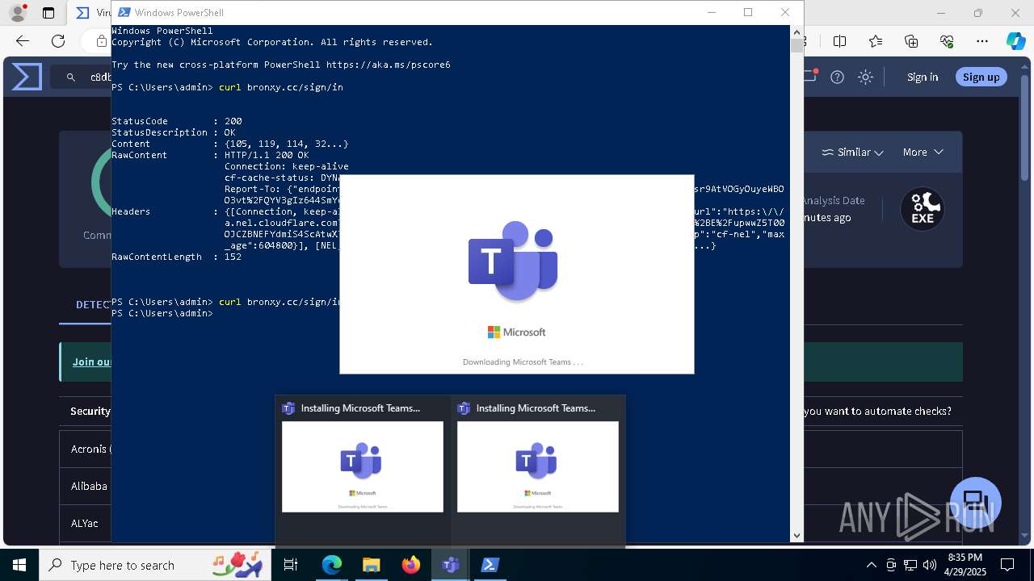The image size is (1034, 581).
Task: Click PowerShell taskbar icon
Action: click(490, 565)
